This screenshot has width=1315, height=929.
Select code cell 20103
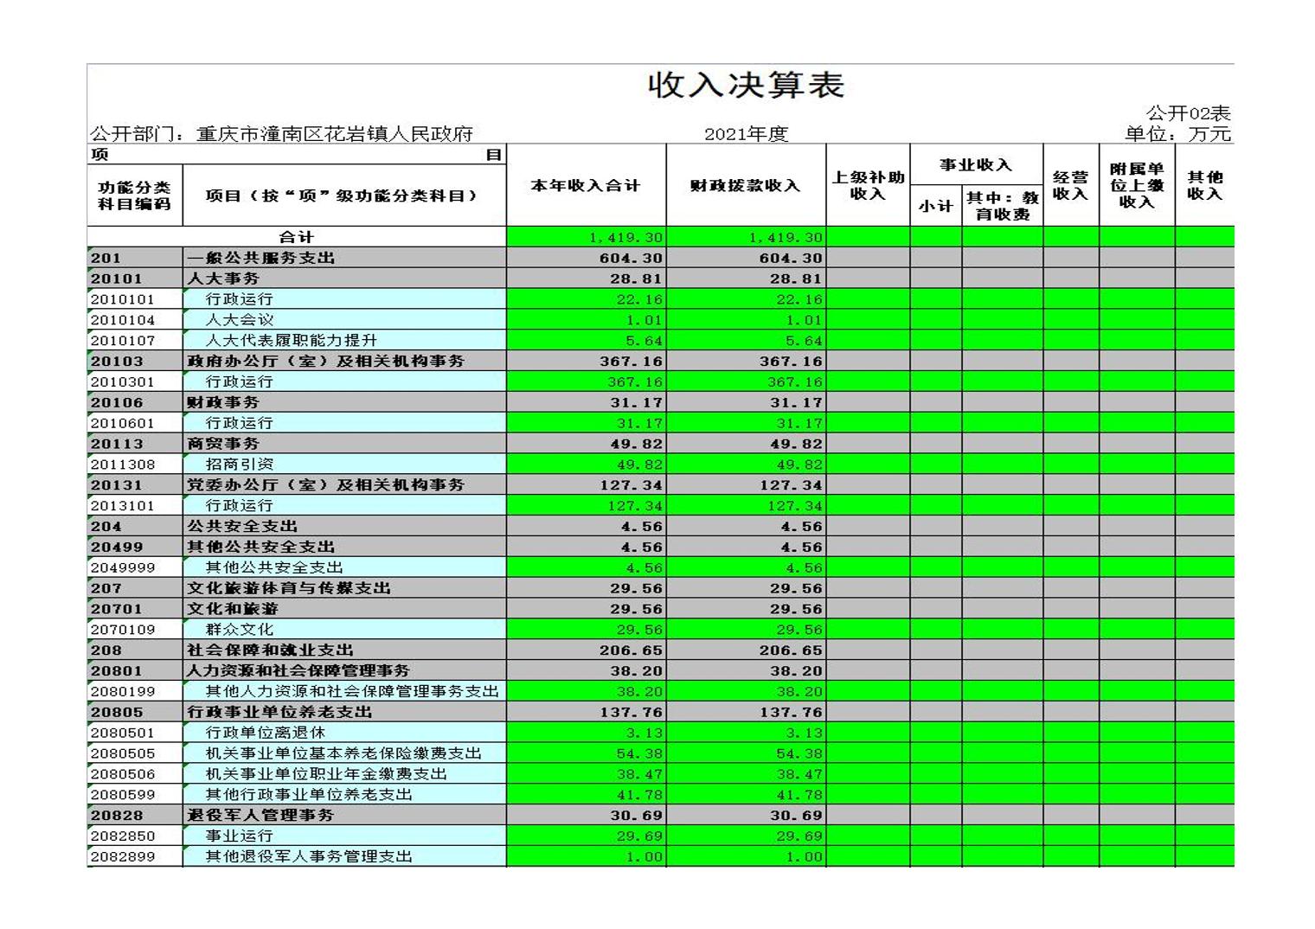[x=135, y=361]
